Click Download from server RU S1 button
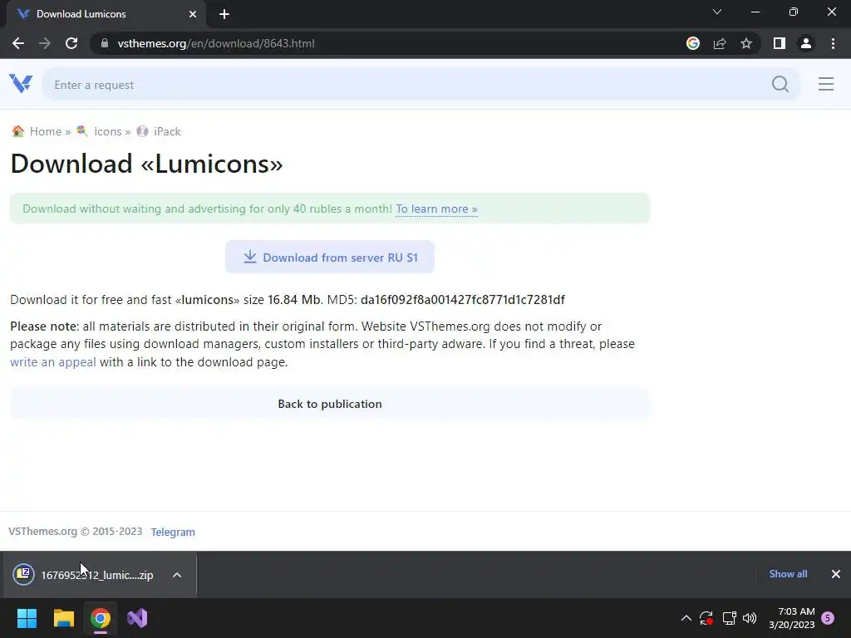Viewport: 851px width, 638px height. pos(329,258)
